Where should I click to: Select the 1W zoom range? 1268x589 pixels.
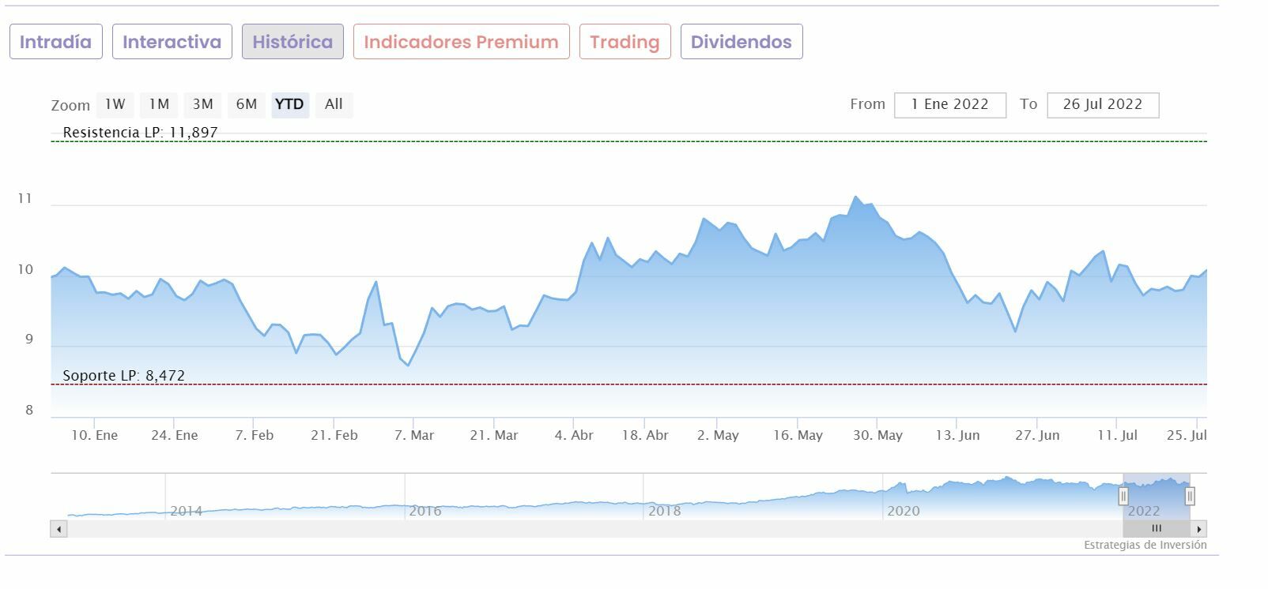(x=115, y=104)
